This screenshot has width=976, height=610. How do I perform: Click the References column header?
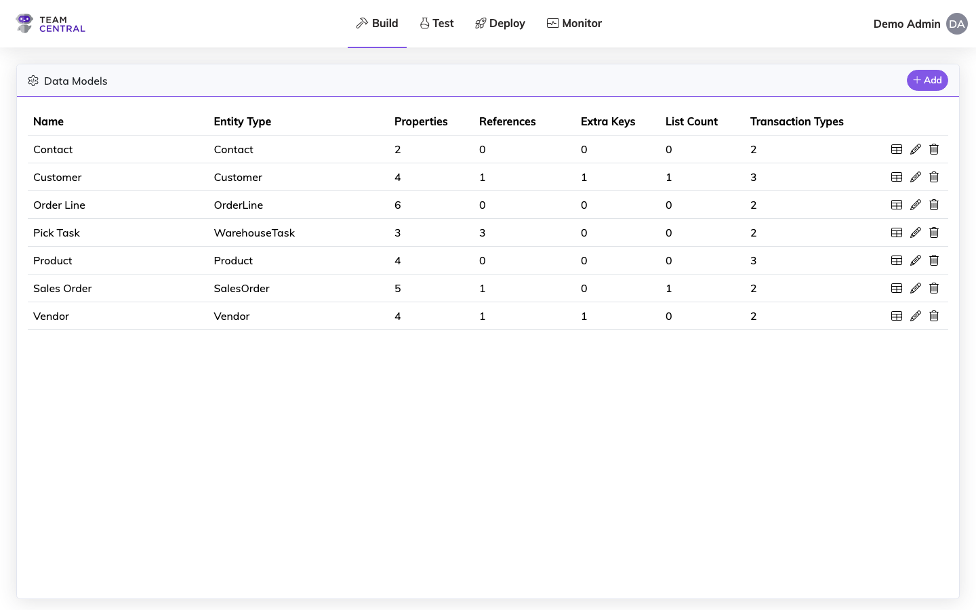tap(508, 121)
